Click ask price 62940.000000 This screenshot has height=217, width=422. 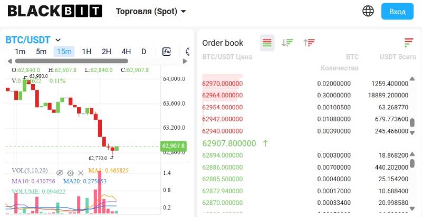222,131
